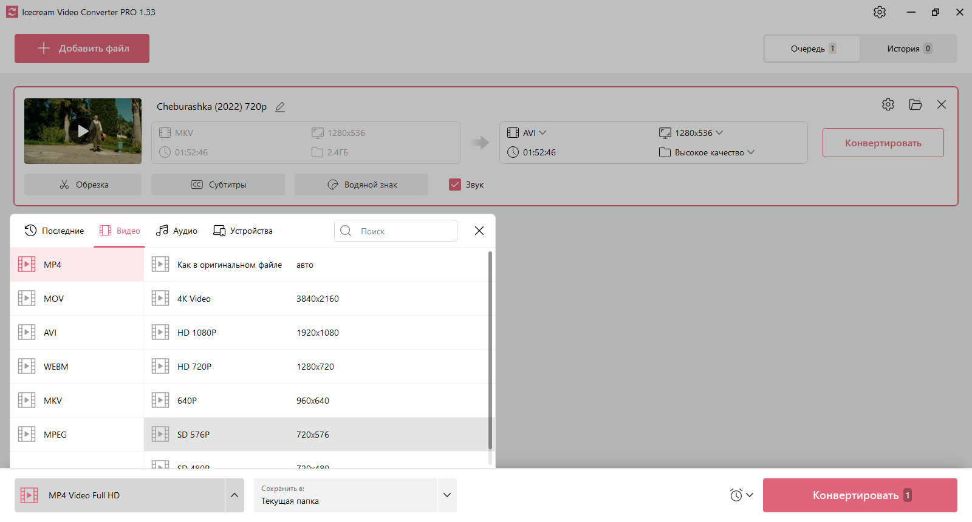
Task: Click the Добавить файл button
Action: [82, 49]
